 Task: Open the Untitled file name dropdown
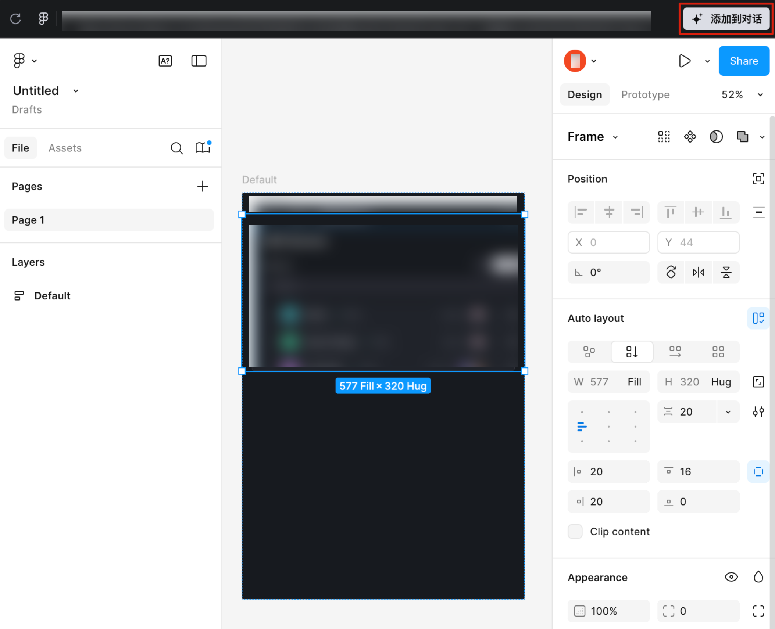click(x=76, y=91)
